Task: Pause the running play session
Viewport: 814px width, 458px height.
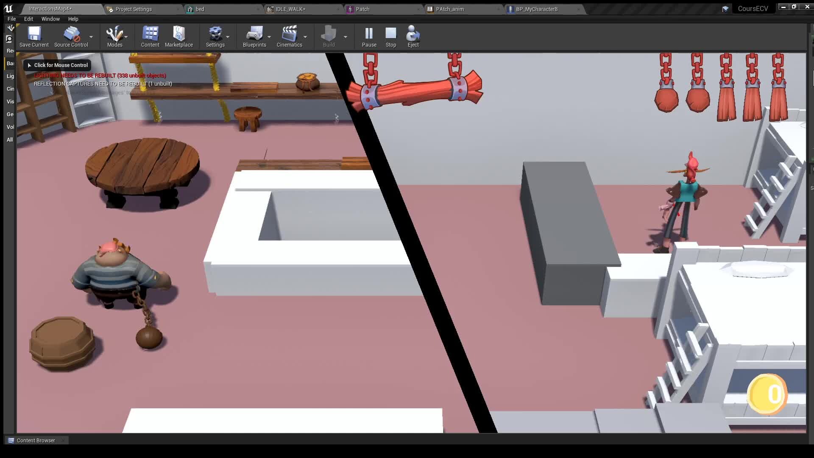Action: point(369,34)
